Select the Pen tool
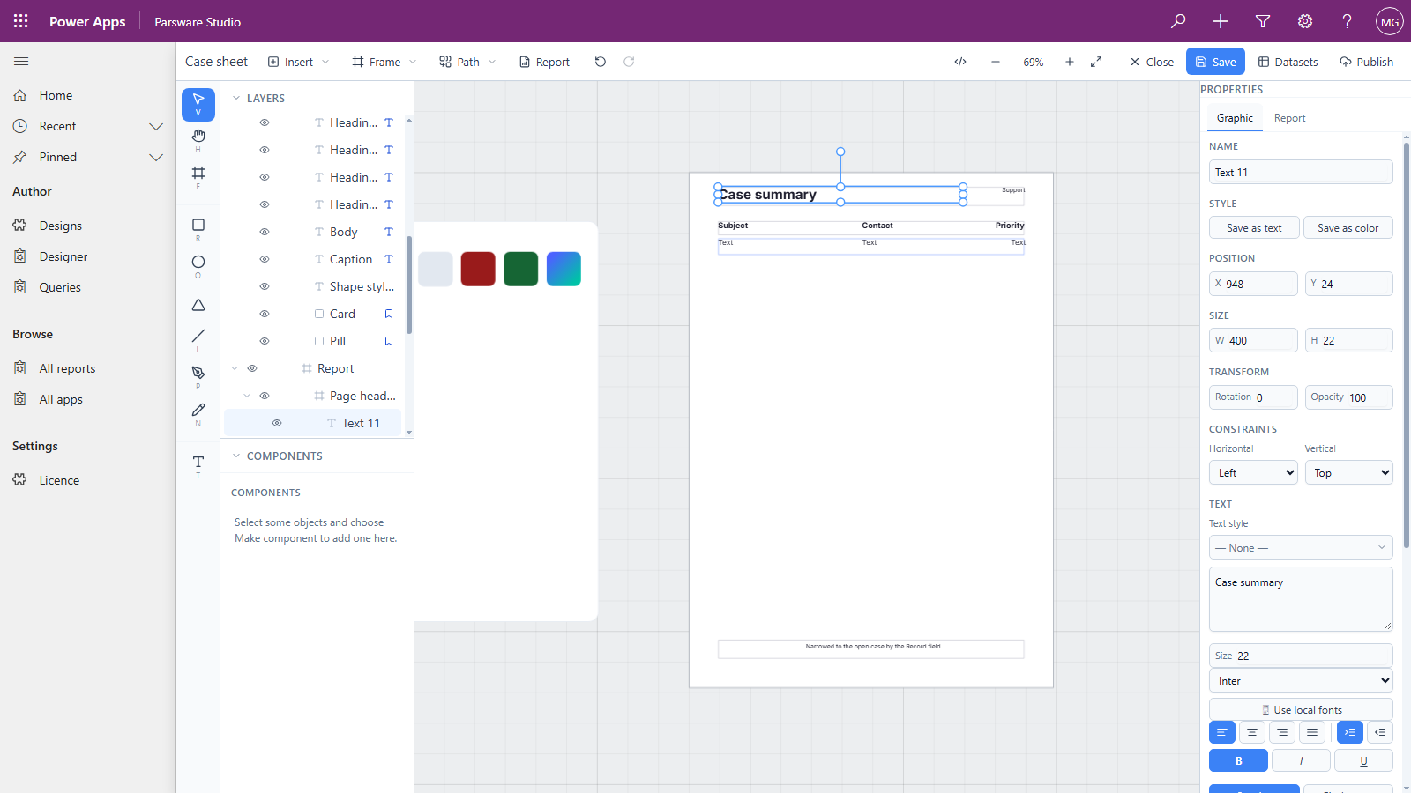The image size is (1411, 793). click(x=198, y=376)
